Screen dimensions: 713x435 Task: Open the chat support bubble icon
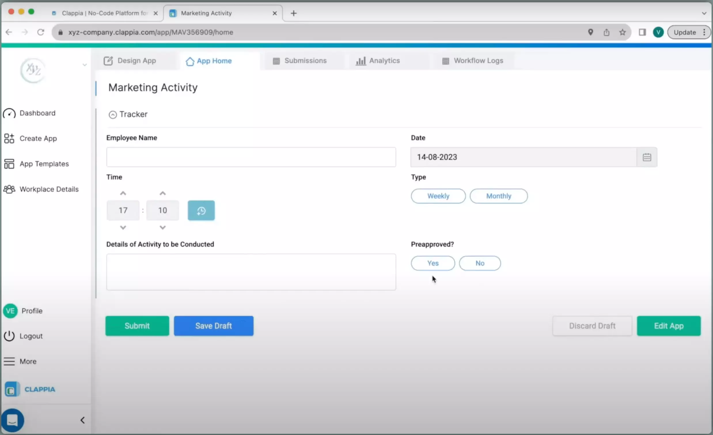coord(12,420)
